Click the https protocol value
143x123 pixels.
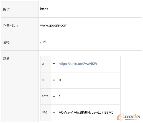click(x=44, y=9)
